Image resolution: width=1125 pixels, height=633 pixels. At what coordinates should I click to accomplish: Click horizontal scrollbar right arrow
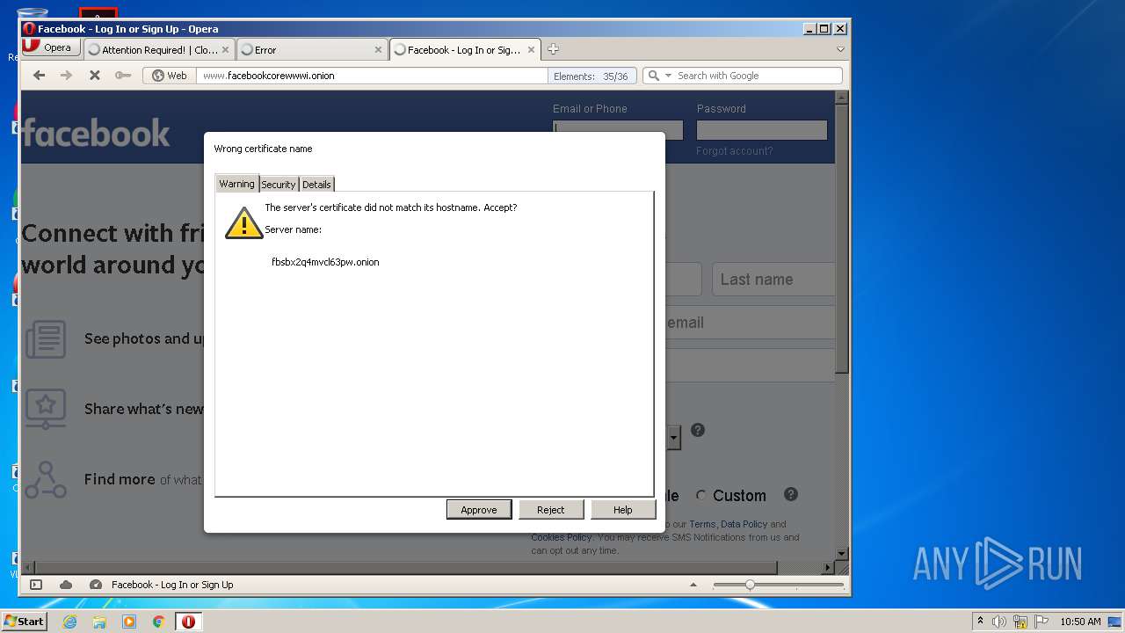tap(828, 568)
